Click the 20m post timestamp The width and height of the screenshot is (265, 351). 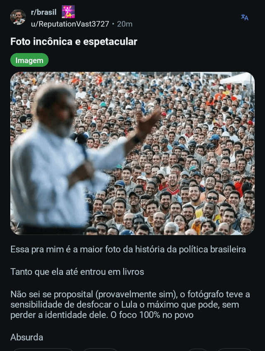pos(125,24)
